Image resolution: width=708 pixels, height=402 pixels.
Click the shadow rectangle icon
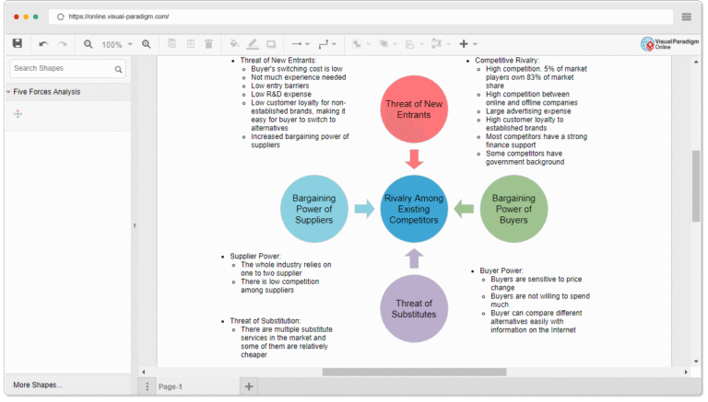tap(271, 44)
